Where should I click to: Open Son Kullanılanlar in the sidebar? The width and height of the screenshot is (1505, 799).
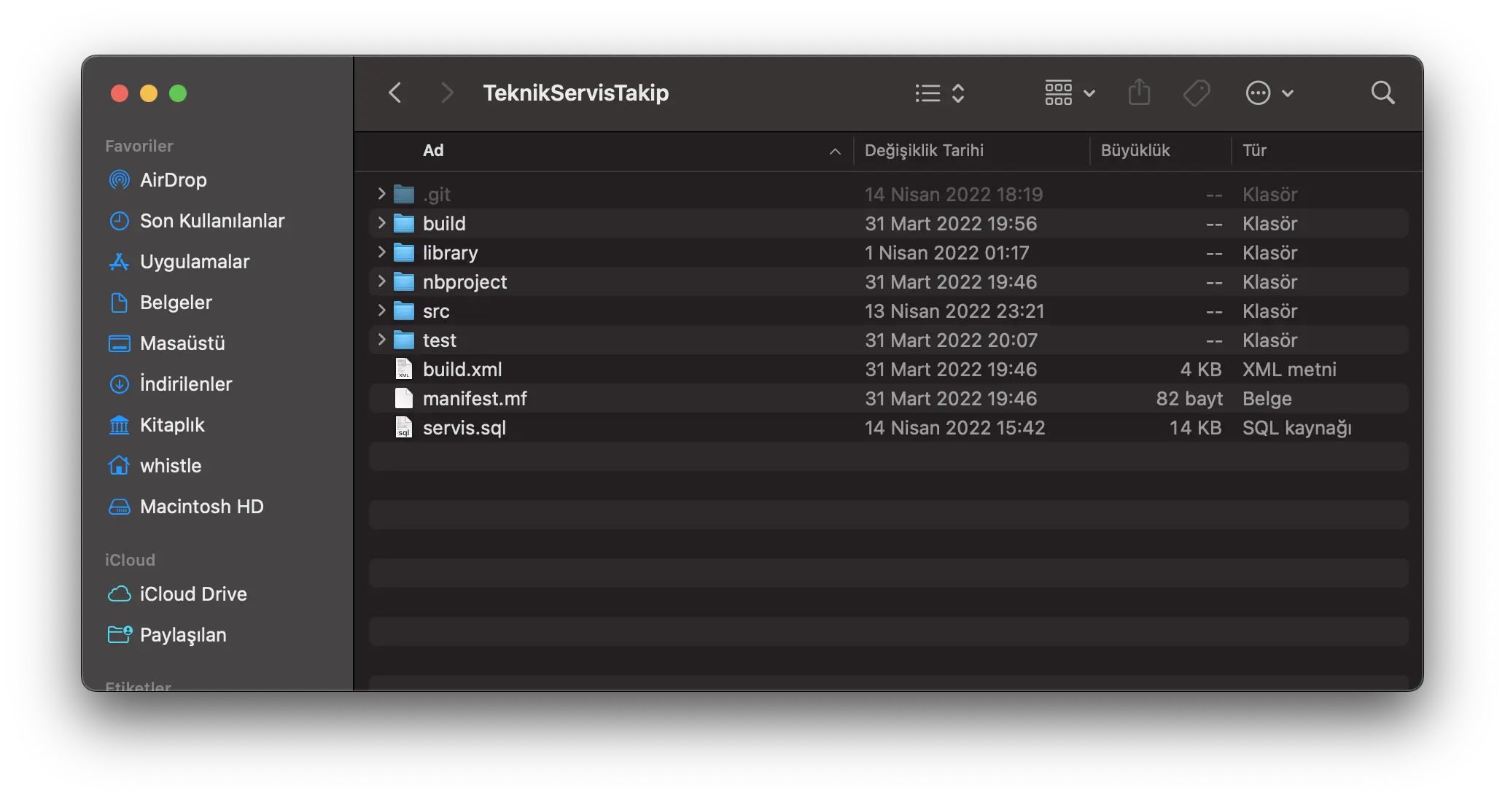(197, 221)
